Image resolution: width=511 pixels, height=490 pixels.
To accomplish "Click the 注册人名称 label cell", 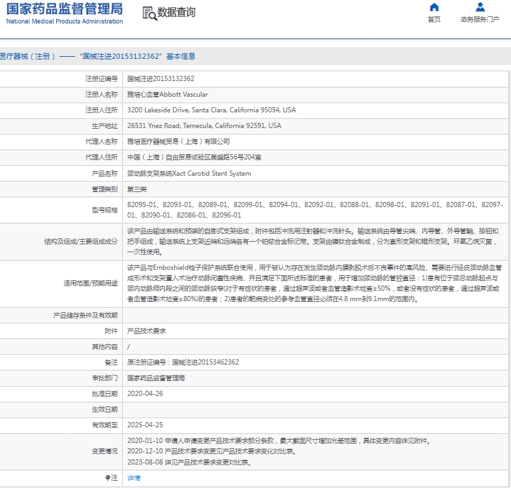I will [61, 94].
